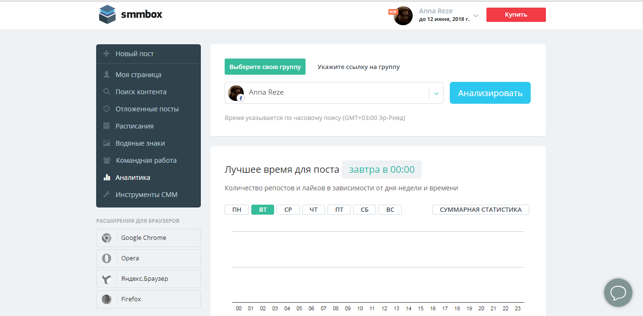Select the Водяные знаки image icon
This screenshot has width=643, height=316.
coord(106,143)
